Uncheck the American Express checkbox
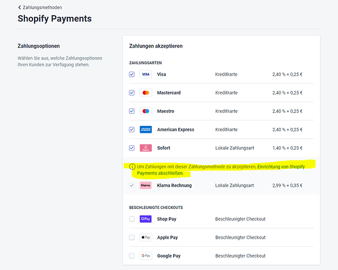 click(132, 130)
